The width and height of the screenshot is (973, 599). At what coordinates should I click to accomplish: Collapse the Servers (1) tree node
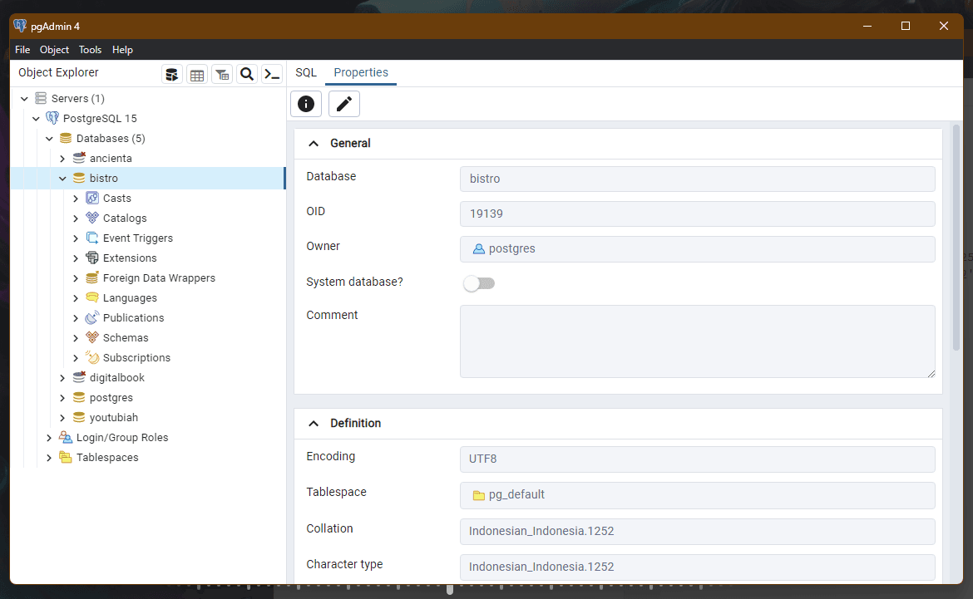pos(24,99)
